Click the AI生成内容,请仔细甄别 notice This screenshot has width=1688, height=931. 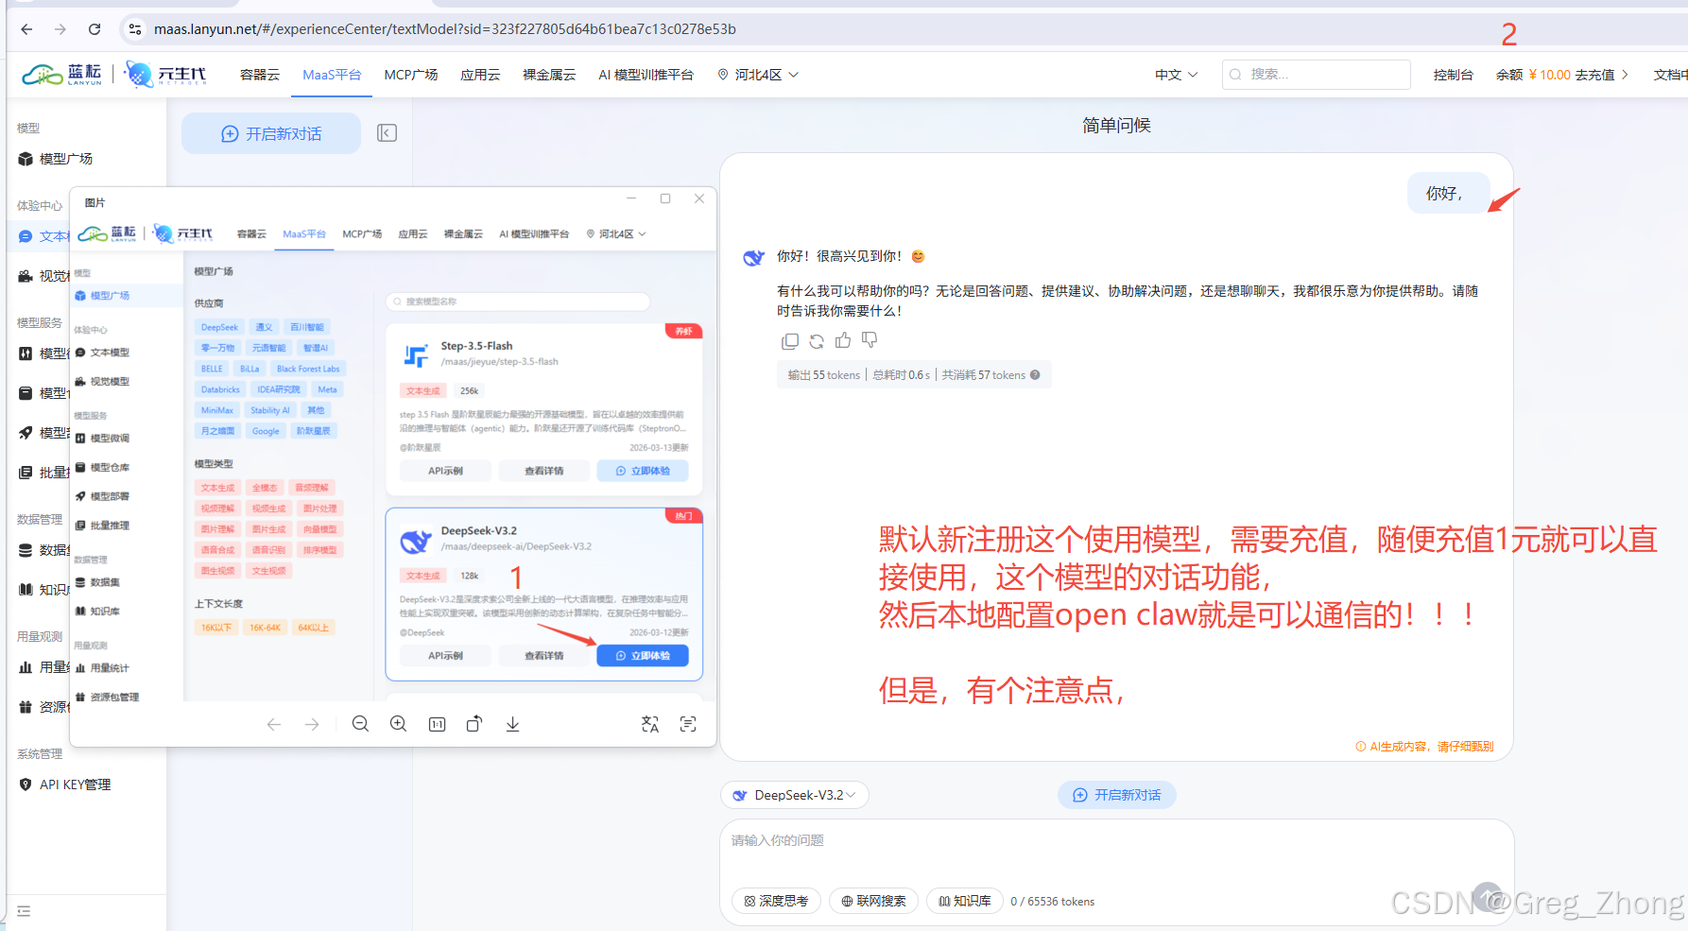coord(1424,747)
